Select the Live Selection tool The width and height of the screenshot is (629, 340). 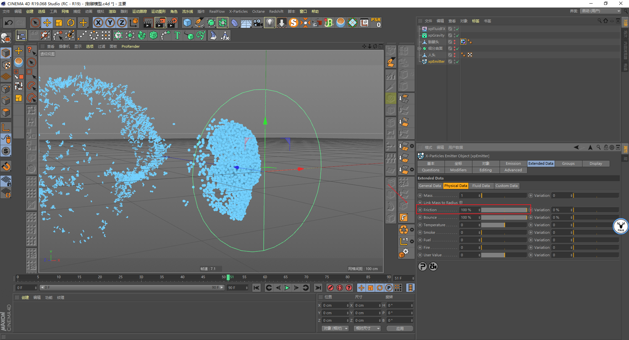[x=35, y=23]
